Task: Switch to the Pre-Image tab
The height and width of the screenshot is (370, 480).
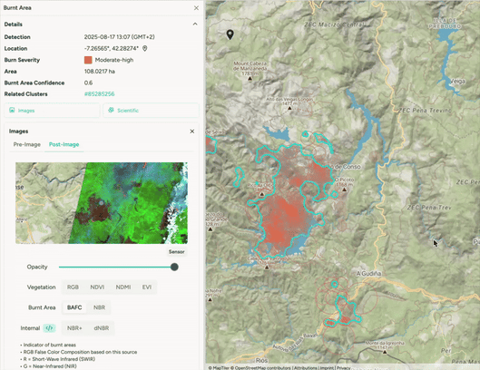Action: (x=27, y=144)
